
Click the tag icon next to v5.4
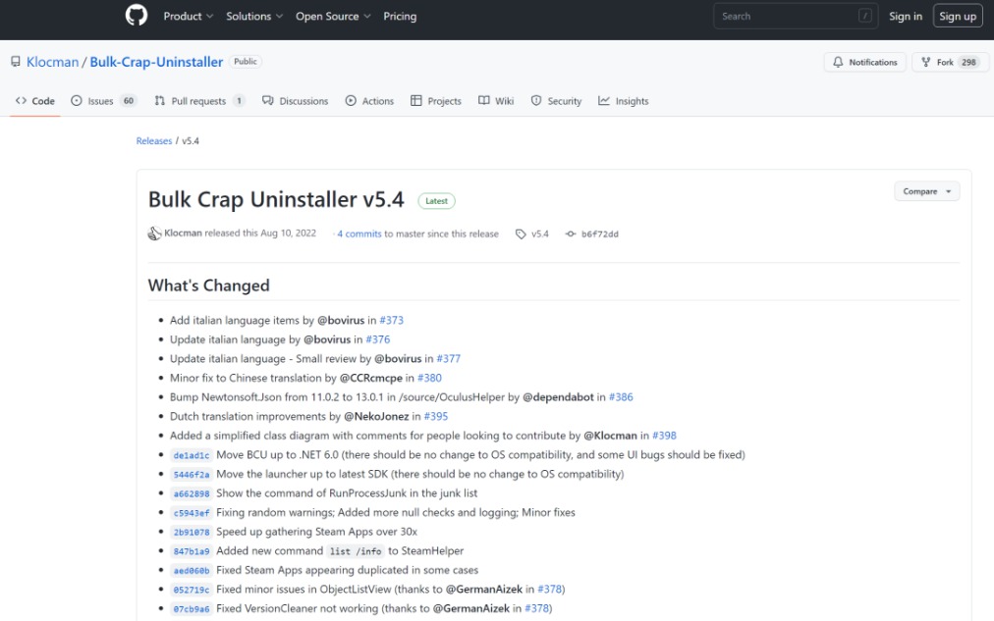tap(521, 234)
